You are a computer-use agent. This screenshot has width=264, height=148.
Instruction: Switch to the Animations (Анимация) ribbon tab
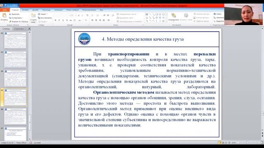point(59,10)
